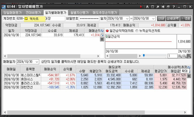Click the go-to-first arrow icon in title bar
Image resolution: width=194 pixels, height=117 pixels.
pyautogui.click(x=163, y=7)
